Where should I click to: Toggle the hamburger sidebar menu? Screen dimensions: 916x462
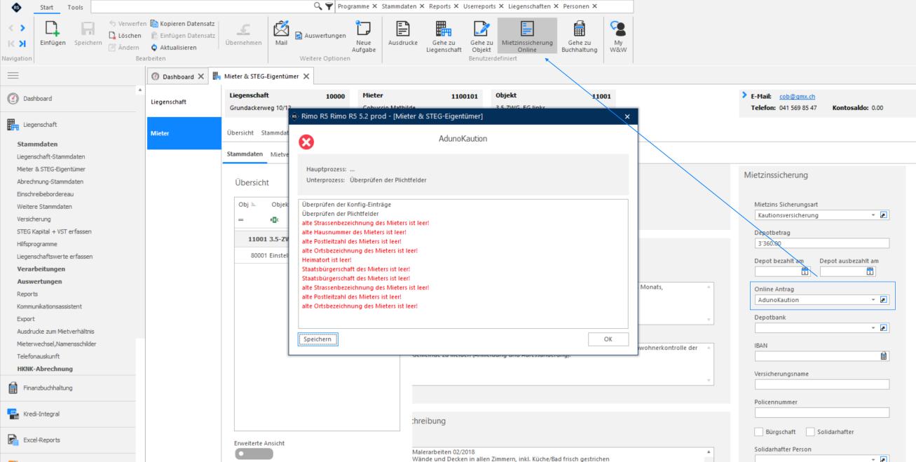pyautogui.click(x=13, y=75)
